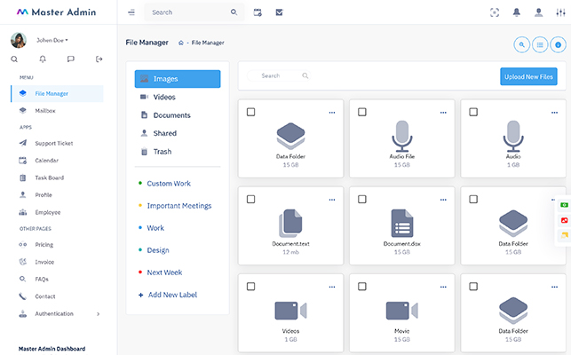This screenshot has width=571, height=355.
Task: Click the hamburger menu toggle icon
Action: pyautogui.click(x=131, y=12)
